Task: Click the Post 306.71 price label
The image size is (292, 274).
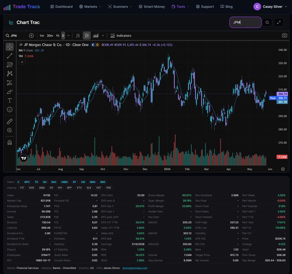Action: point(278,98)
